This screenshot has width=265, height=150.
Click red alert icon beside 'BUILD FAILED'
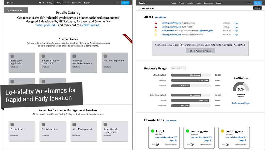pos(156,27)
